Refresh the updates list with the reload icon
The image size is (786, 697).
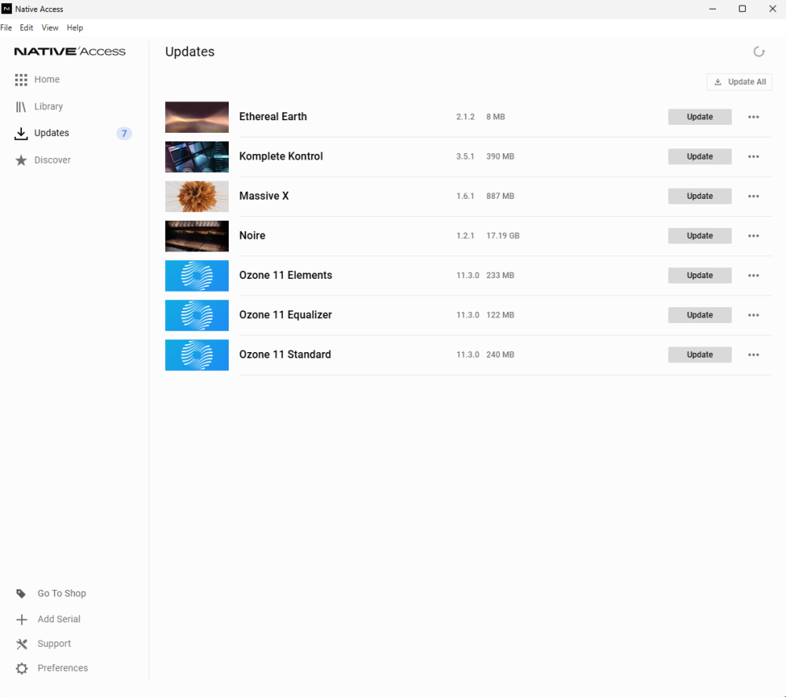click(759, 52)
